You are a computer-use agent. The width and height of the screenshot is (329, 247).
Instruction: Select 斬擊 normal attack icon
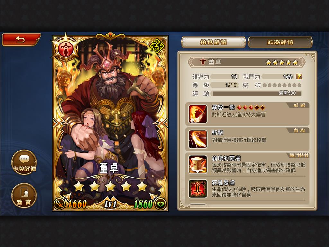click(198, 139)
